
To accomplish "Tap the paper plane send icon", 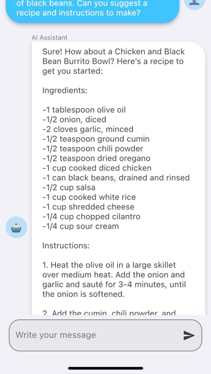I will [189, 335].
